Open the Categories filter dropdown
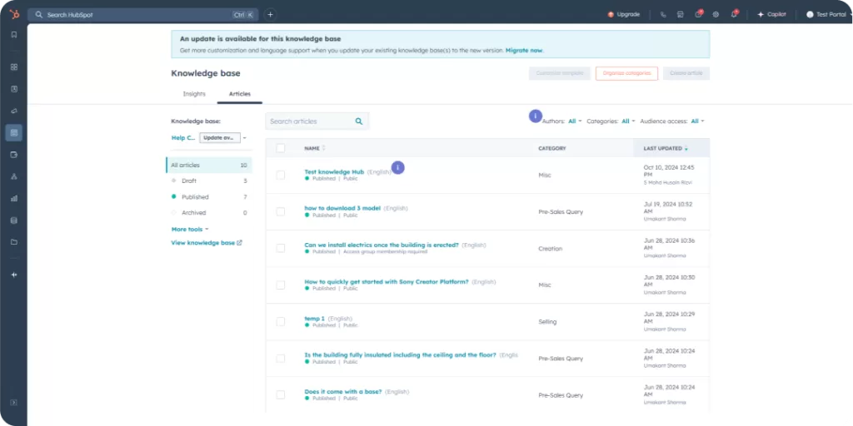853x426 pixels. click(628, 121)
